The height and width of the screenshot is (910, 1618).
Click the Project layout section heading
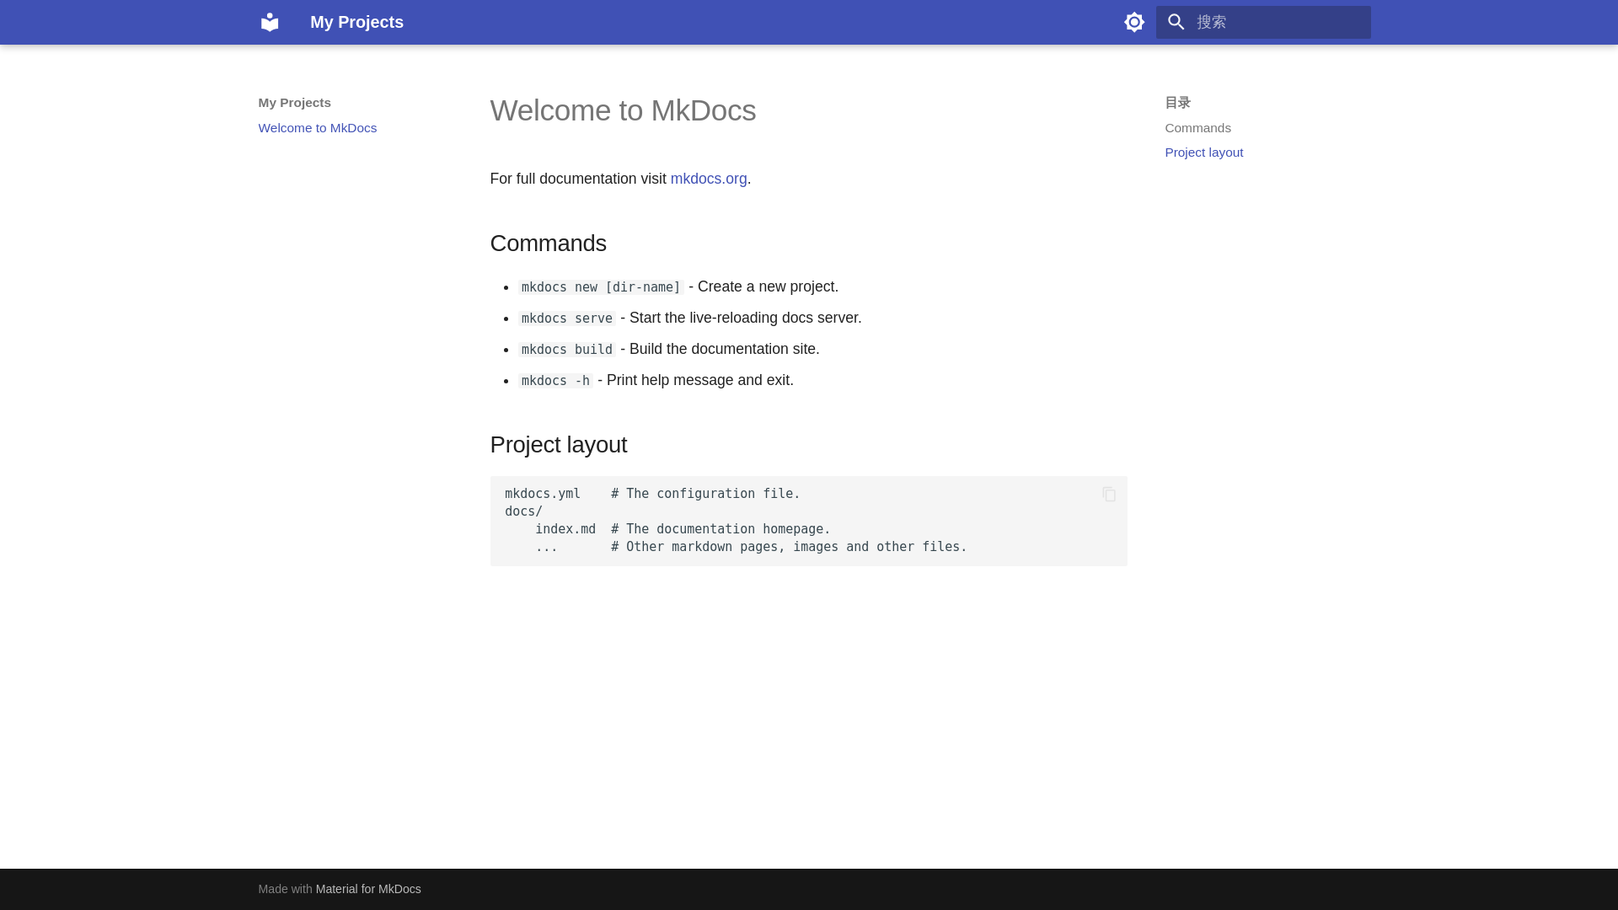558,445
